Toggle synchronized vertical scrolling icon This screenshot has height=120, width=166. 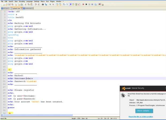[57, 5]
